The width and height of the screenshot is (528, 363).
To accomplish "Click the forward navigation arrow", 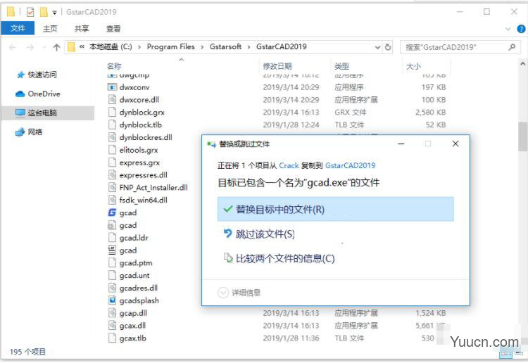I will [30, 47].
